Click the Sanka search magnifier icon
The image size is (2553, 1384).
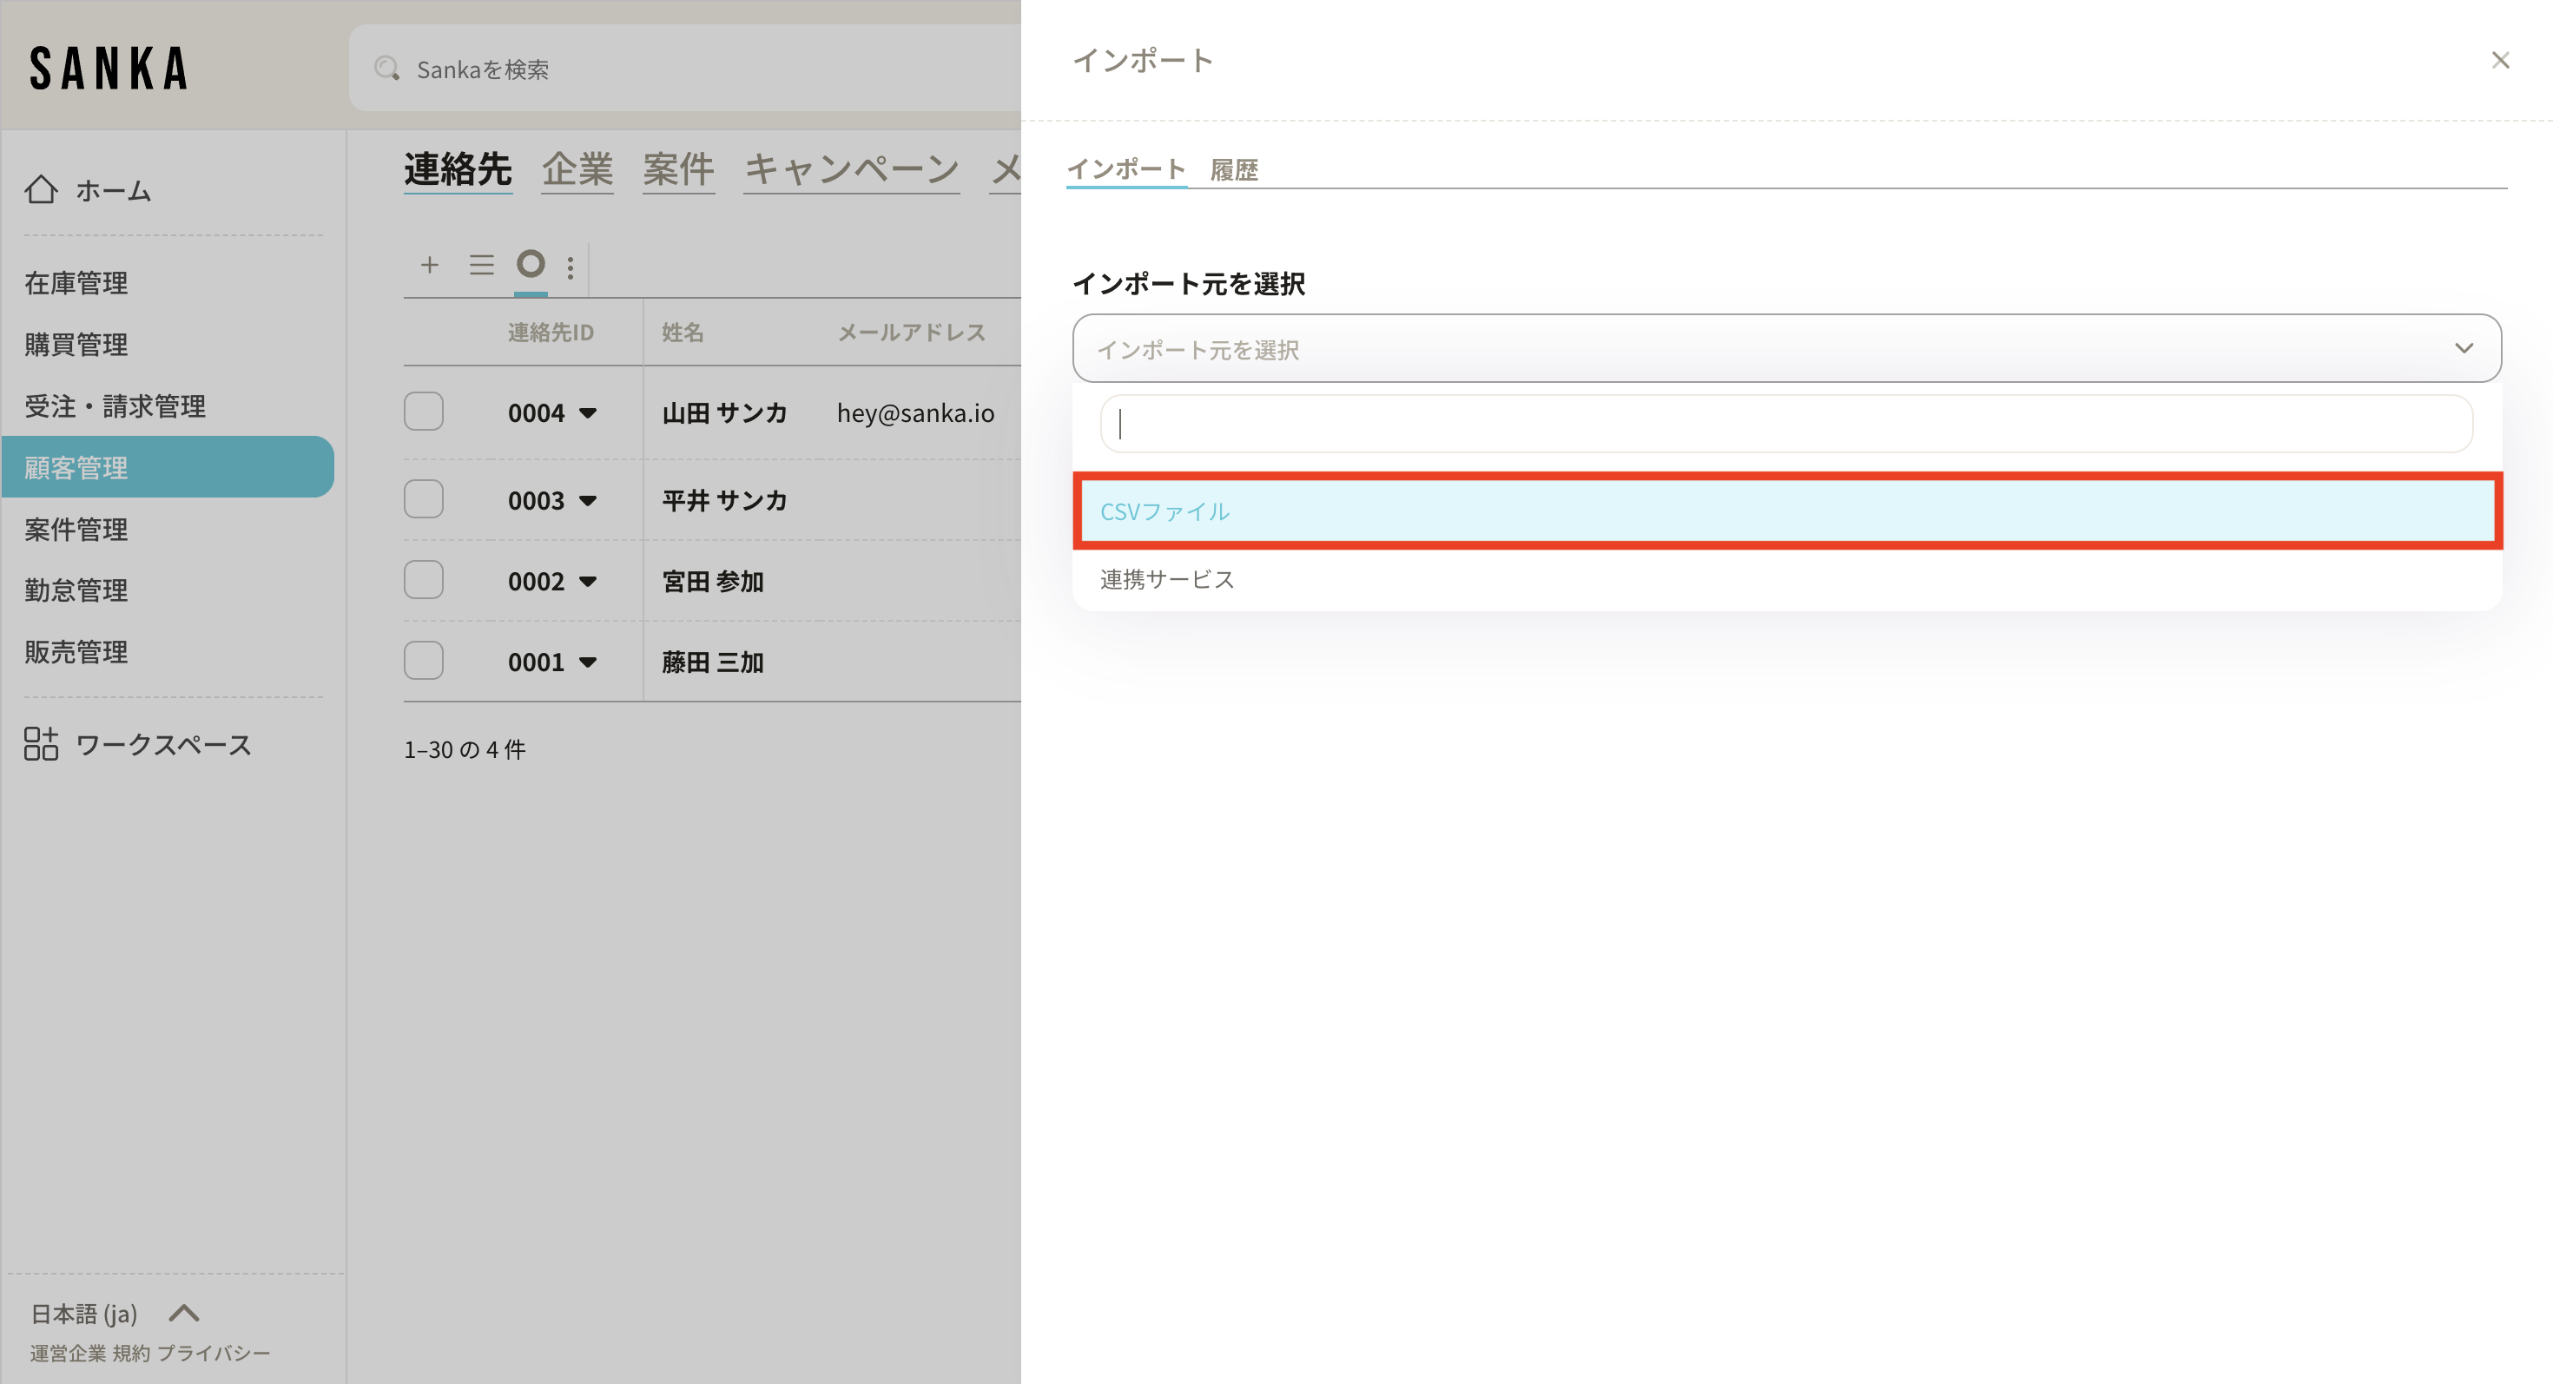(386, 69)
